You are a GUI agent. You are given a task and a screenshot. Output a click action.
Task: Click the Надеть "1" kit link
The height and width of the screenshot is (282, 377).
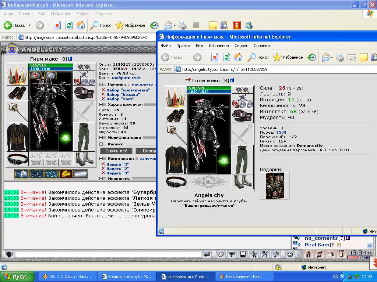pyautogui.click(x=118, y=164)
